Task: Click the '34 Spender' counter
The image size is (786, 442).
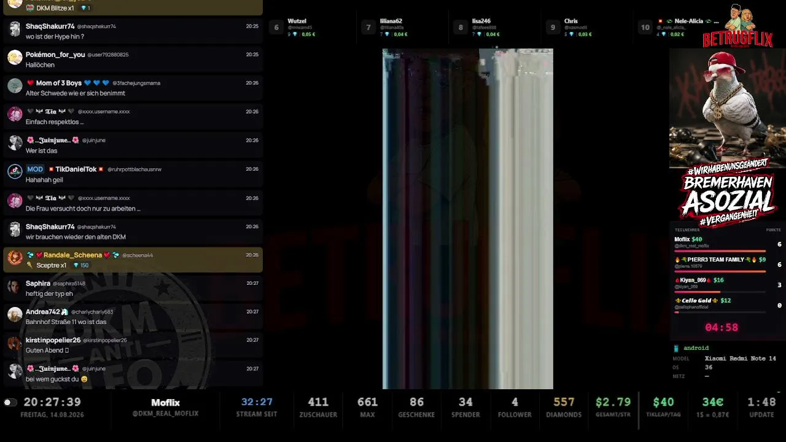Action: click(465, 408)
